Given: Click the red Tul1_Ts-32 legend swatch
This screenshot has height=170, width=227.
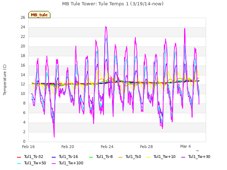Looking at the screenshot, I should (19, 157).
